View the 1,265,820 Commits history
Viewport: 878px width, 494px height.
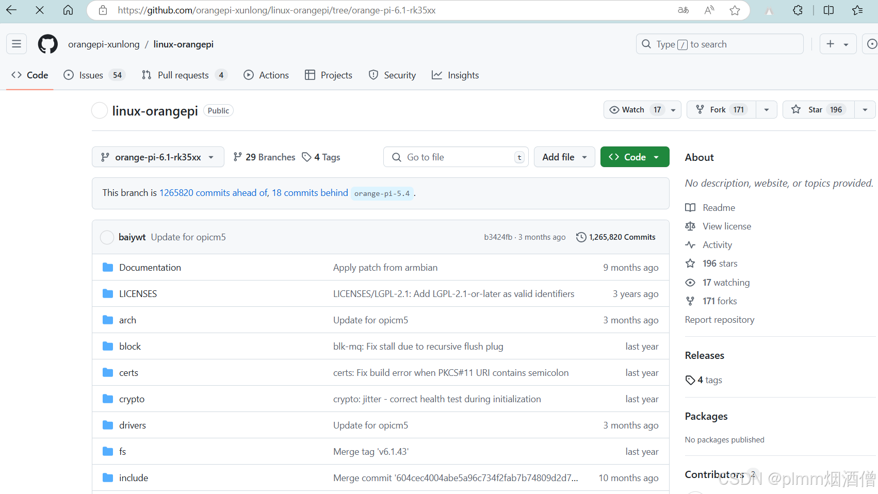[616, 237]
